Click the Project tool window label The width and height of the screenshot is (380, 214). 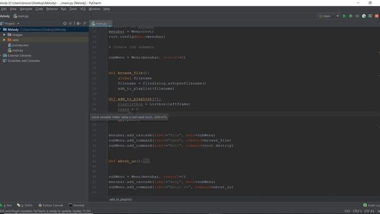pos(9,24)
